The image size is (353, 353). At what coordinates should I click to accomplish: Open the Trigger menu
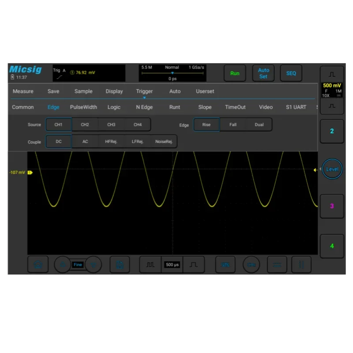click(x=144, y=91)
